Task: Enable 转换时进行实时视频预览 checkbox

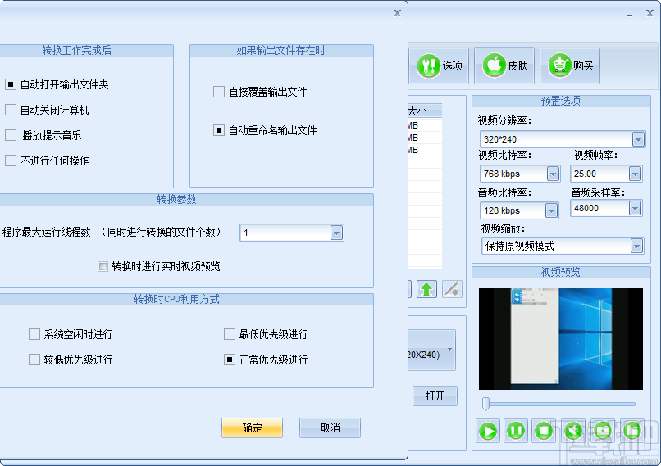Action: click(x=103, y=266)
